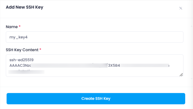Image resolution: width=193 pixels, height=109 pixels.
Task: Click the red asterisk beside SSH Key Content
Action: pos(40,49)
